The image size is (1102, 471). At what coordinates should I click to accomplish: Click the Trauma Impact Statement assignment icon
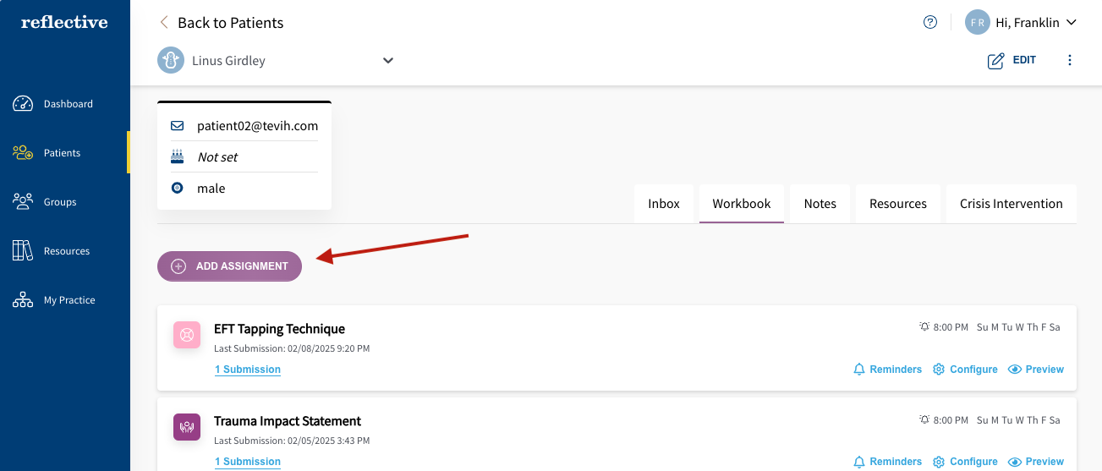(187, 427)
